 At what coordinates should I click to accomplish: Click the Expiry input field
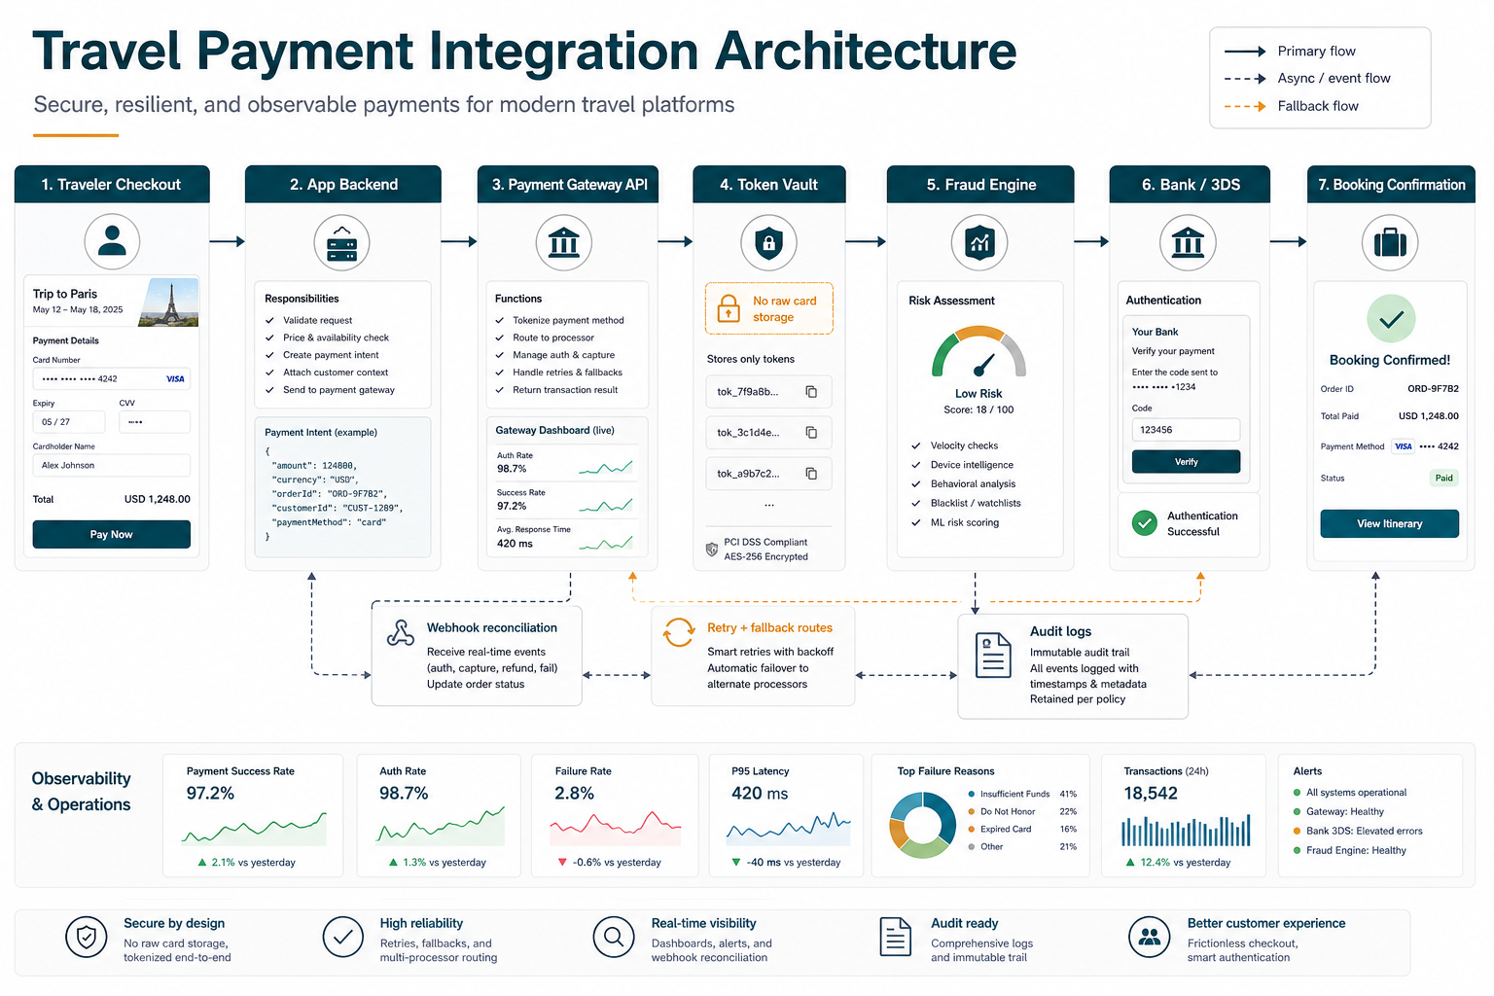coord(68,422)
